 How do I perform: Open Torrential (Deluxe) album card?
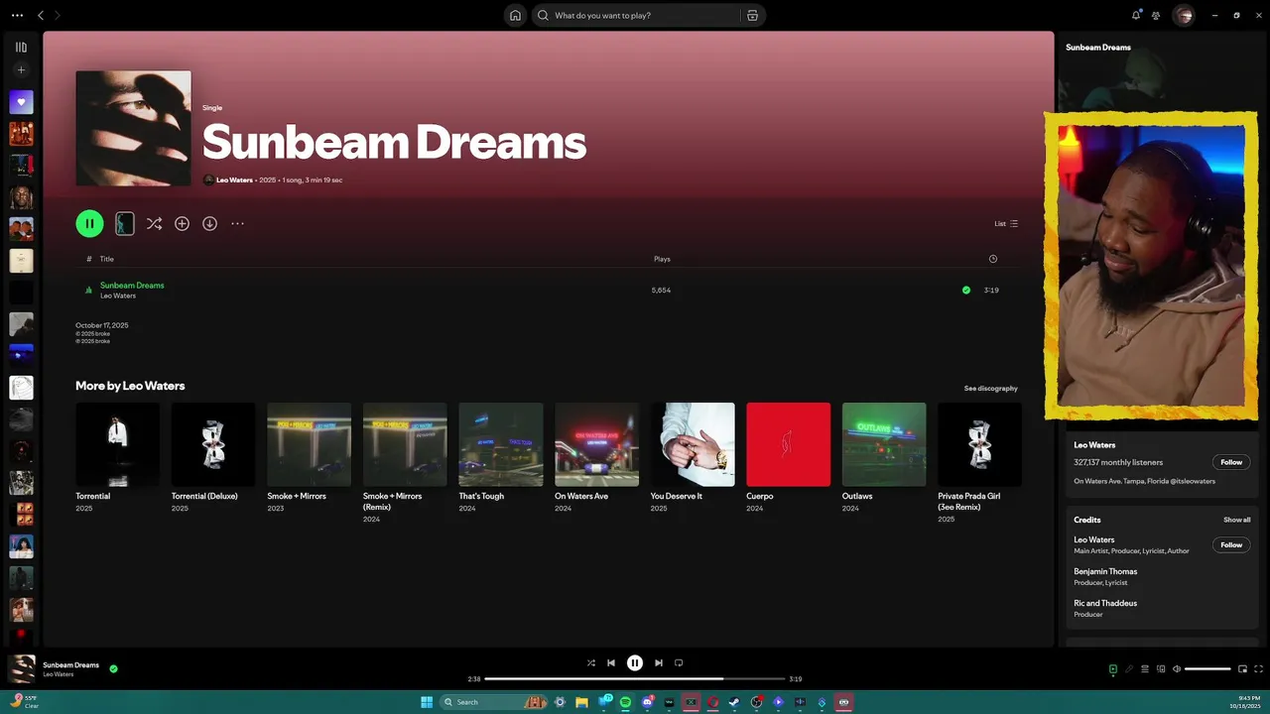[213, 458]
